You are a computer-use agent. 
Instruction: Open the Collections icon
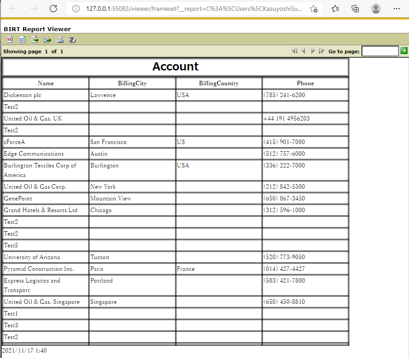(x=355, y=9)
